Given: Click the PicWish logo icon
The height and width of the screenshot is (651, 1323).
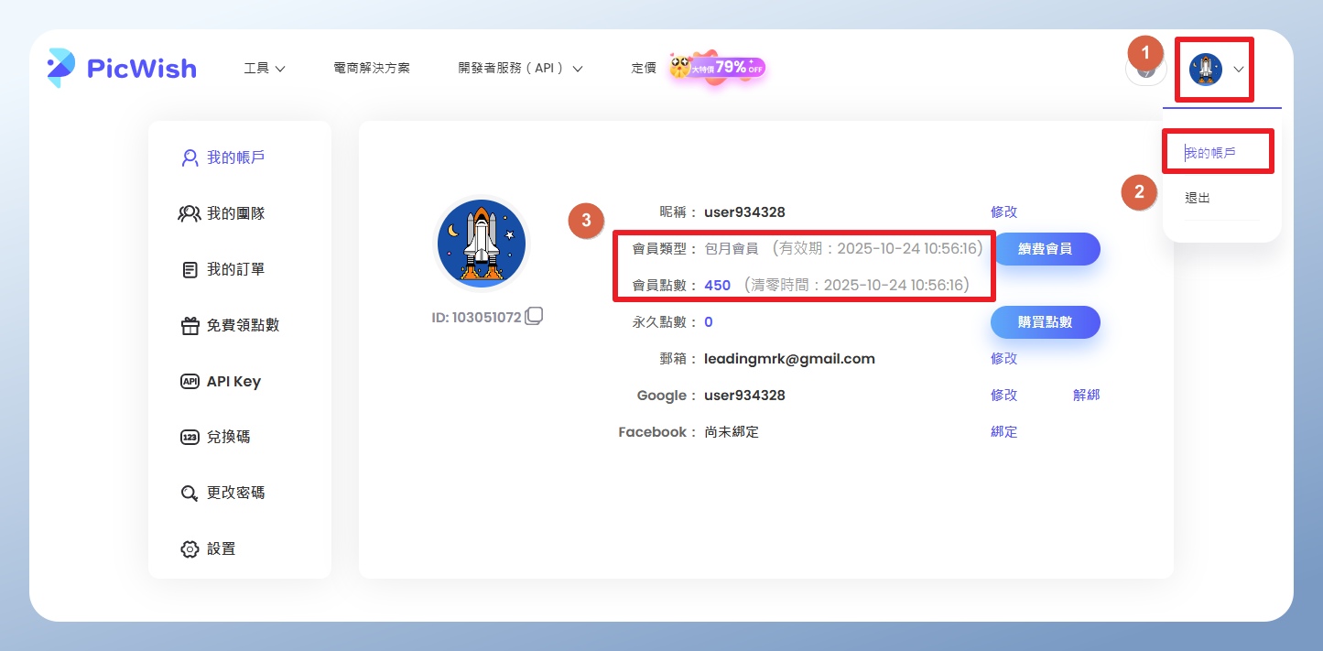Looking at the screenshot, I should coord(61,68).
